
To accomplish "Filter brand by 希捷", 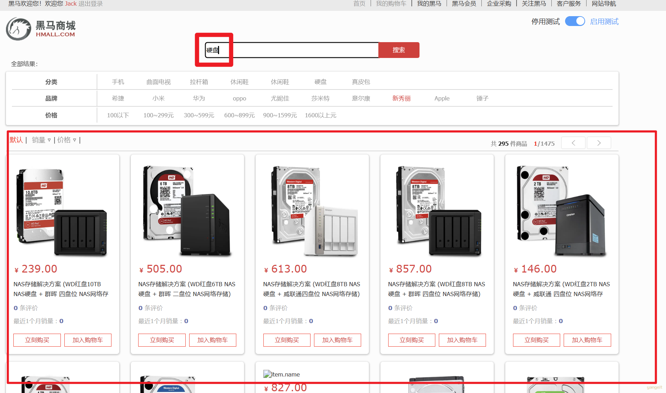I will 118,98.
